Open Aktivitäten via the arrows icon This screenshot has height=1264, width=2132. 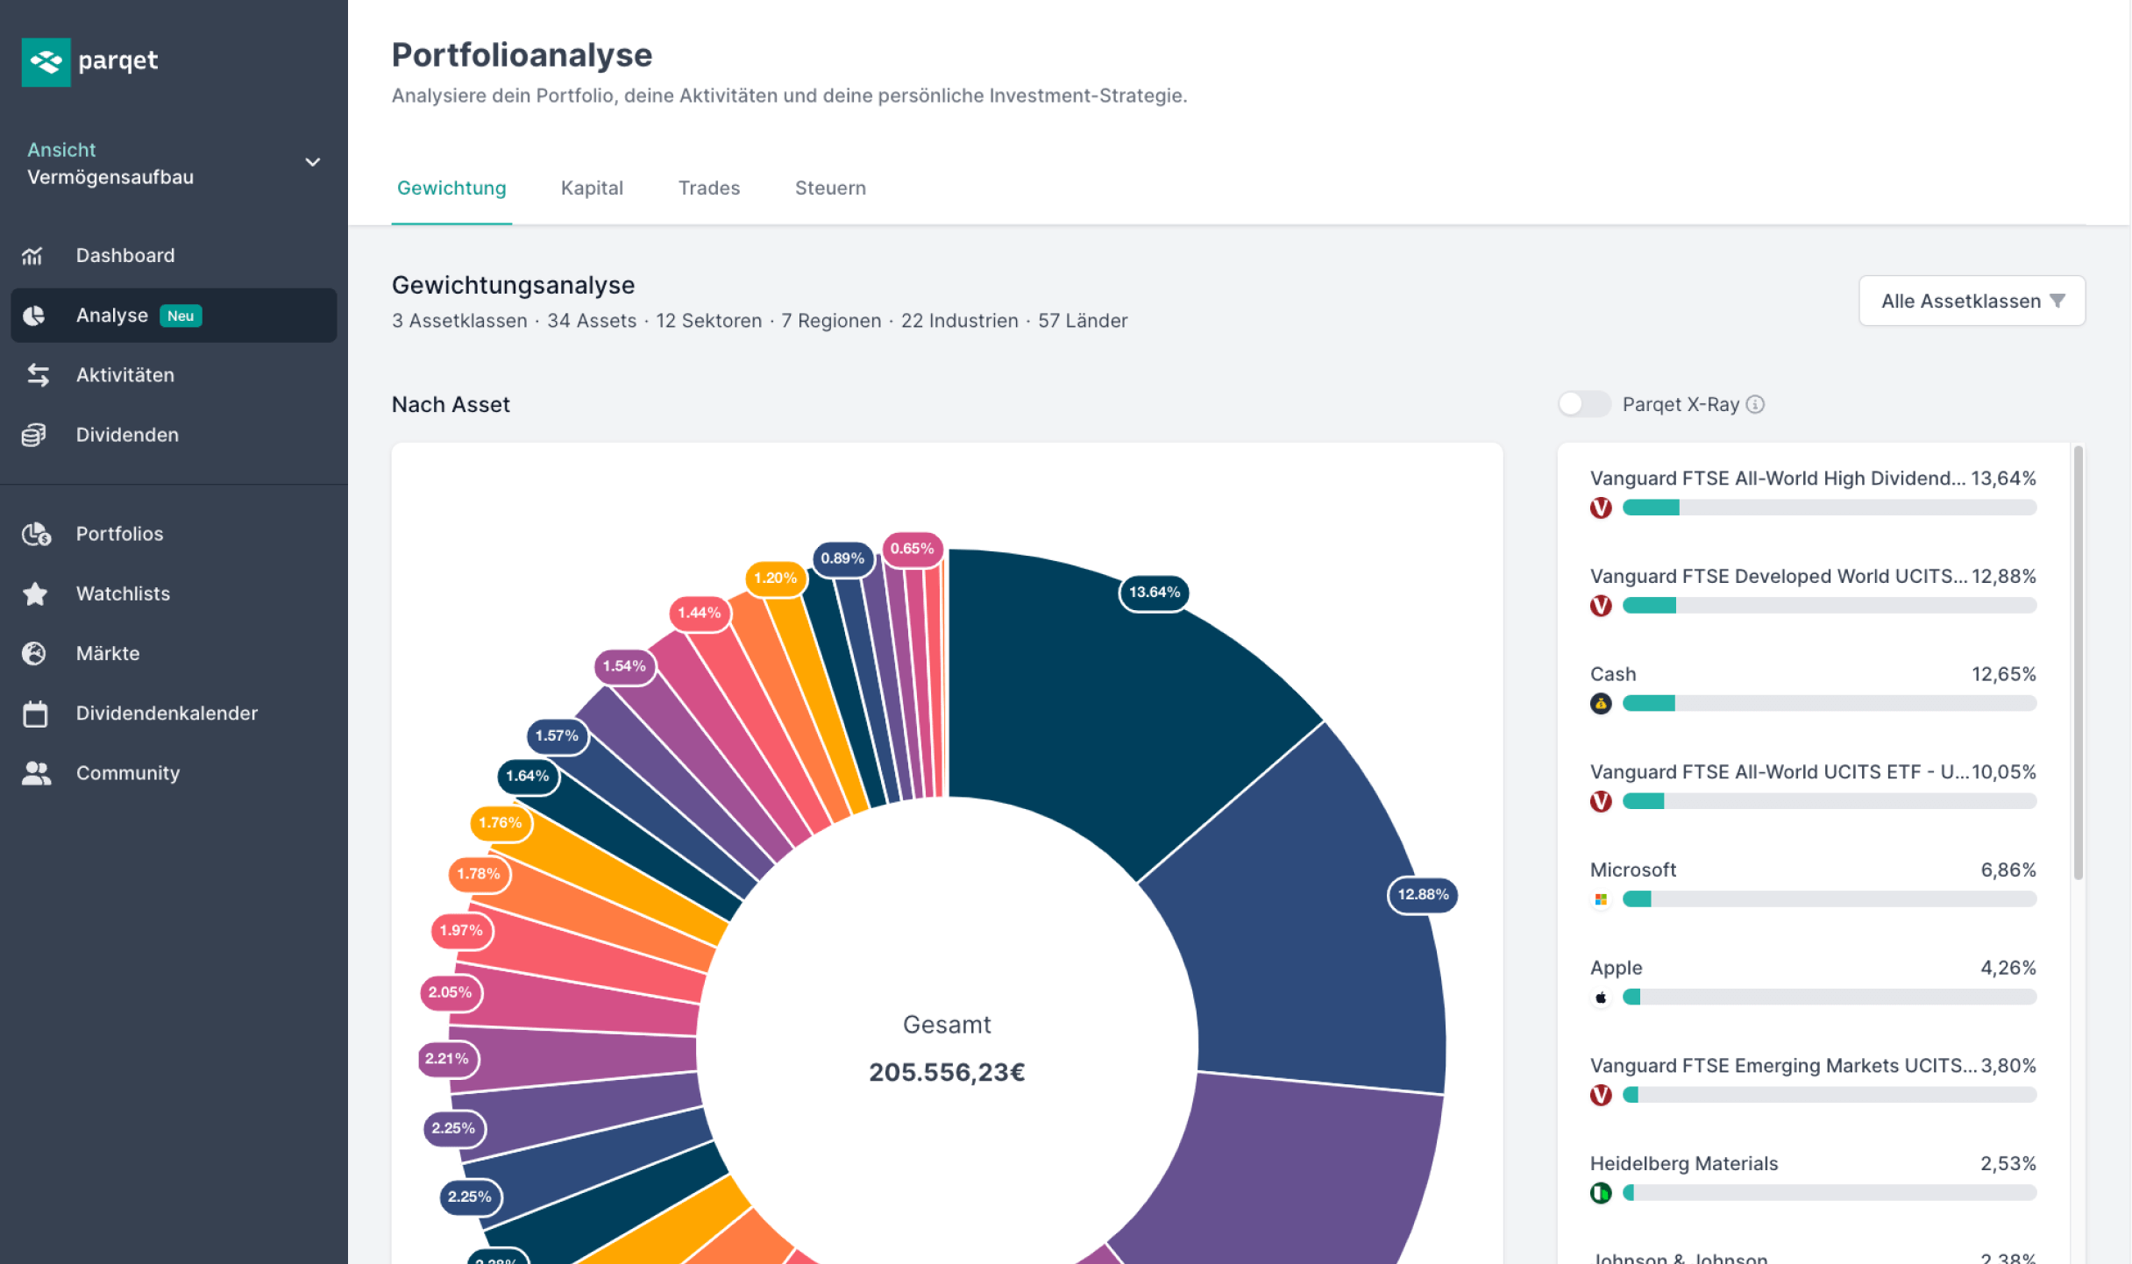(37, 375)
